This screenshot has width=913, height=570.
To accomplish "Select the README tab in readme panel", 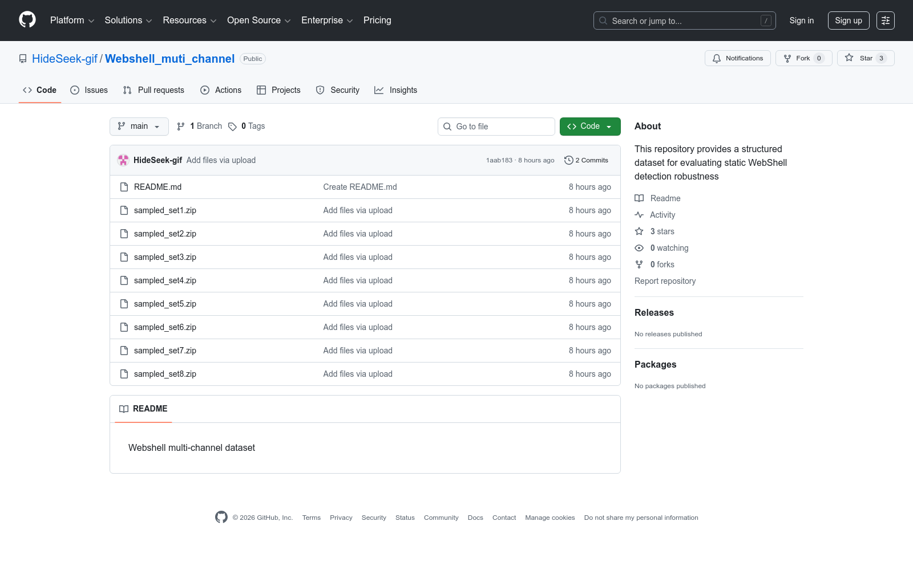I will (143, 409).
